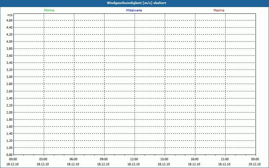Viewport: 269px width, 168px height.
Task: Click the 2,00 y-axis value
Action: [x=9, y=113]
